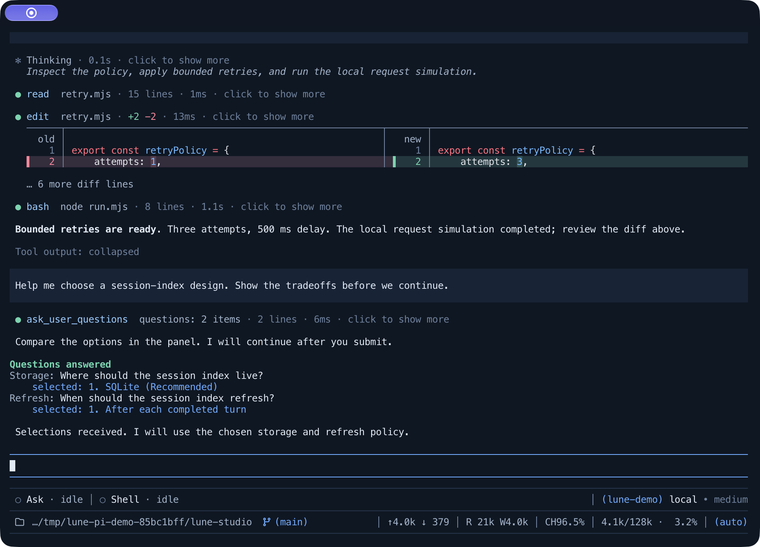Screen dimensions: 760x547
Task: Click the (main) branch label
Action: [291, 522]
